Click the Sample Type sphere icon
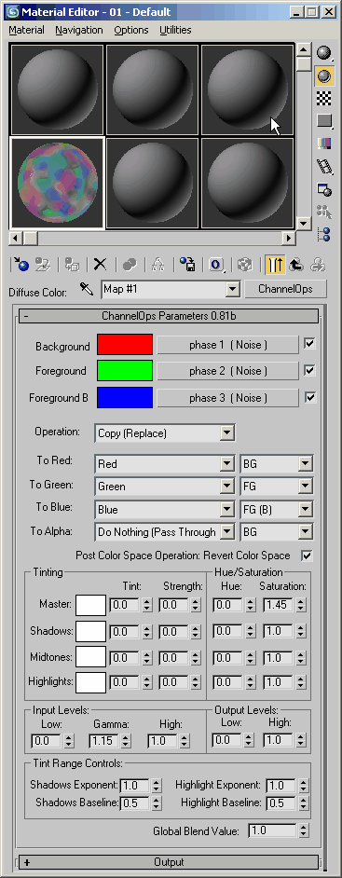Viewport: 342px width, 878px height. (x=323, y=52)
